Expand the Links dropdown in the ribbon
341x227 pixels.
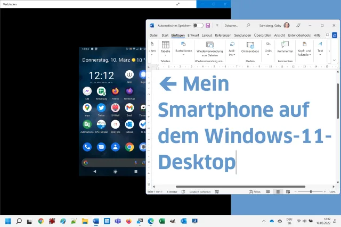pos(268,49)
